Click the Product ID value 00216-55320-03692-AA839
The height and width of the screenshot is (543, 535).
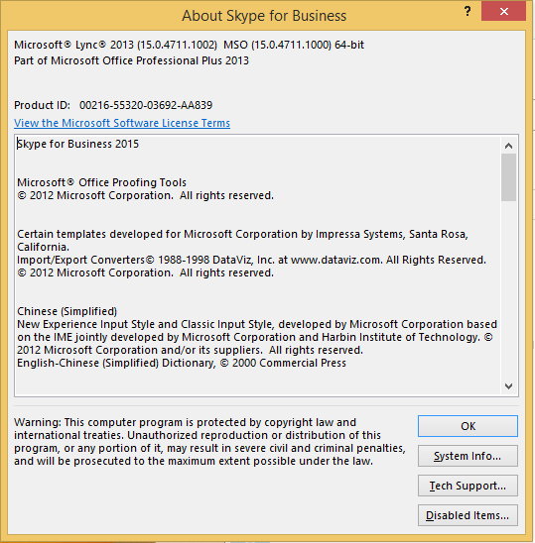click(x=146, y=105)
